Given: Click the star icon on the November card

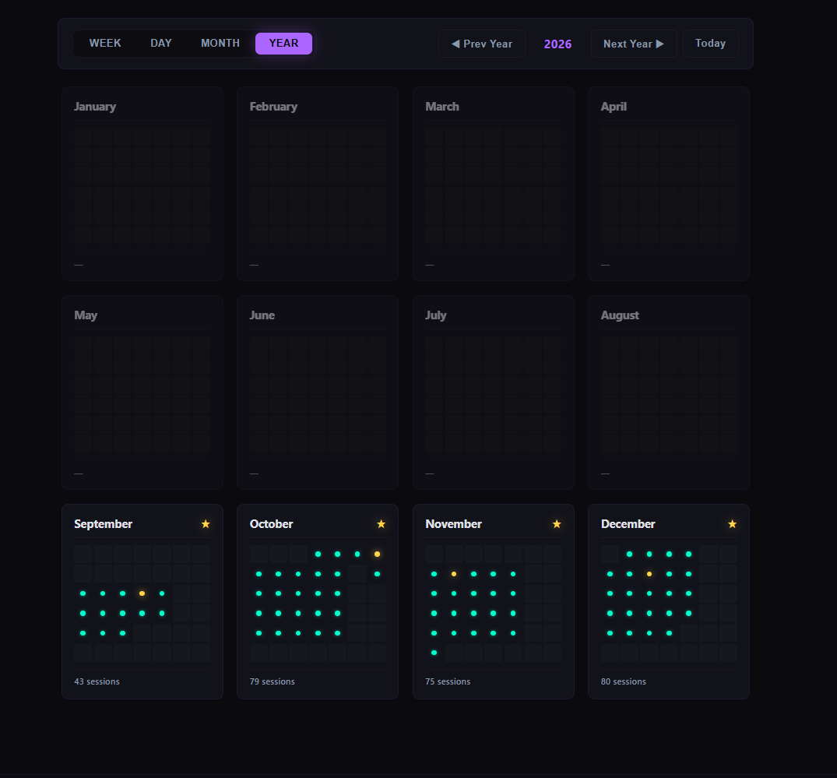Looking at the screenshot, I should coord(557,524).
